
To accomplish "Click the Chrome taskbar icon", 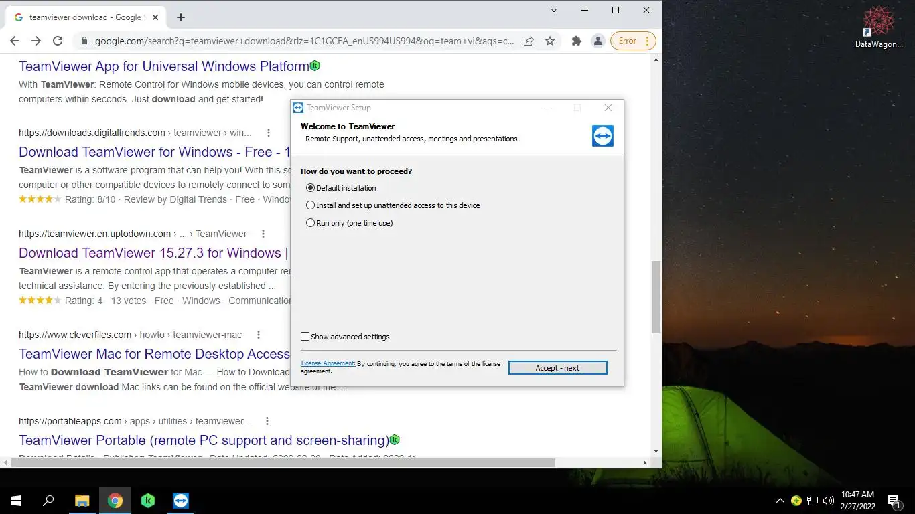I will pos(115,501).
